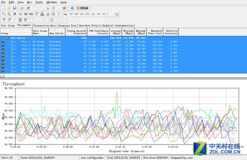Collapse the All Pairs group
Image resolution: width=247 pixels, height=160 pixels.
8,38
